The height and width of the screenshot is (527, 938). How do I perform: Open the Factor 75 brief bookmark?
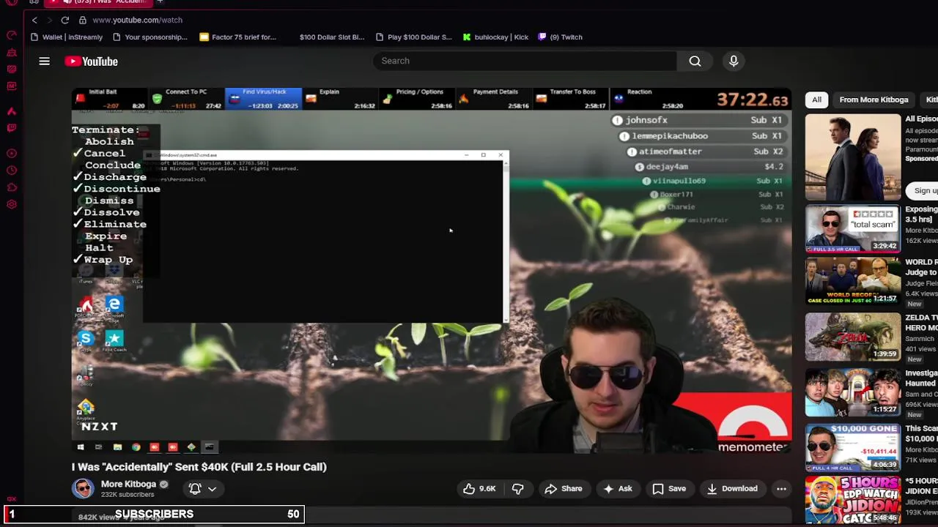coord(237,37)
